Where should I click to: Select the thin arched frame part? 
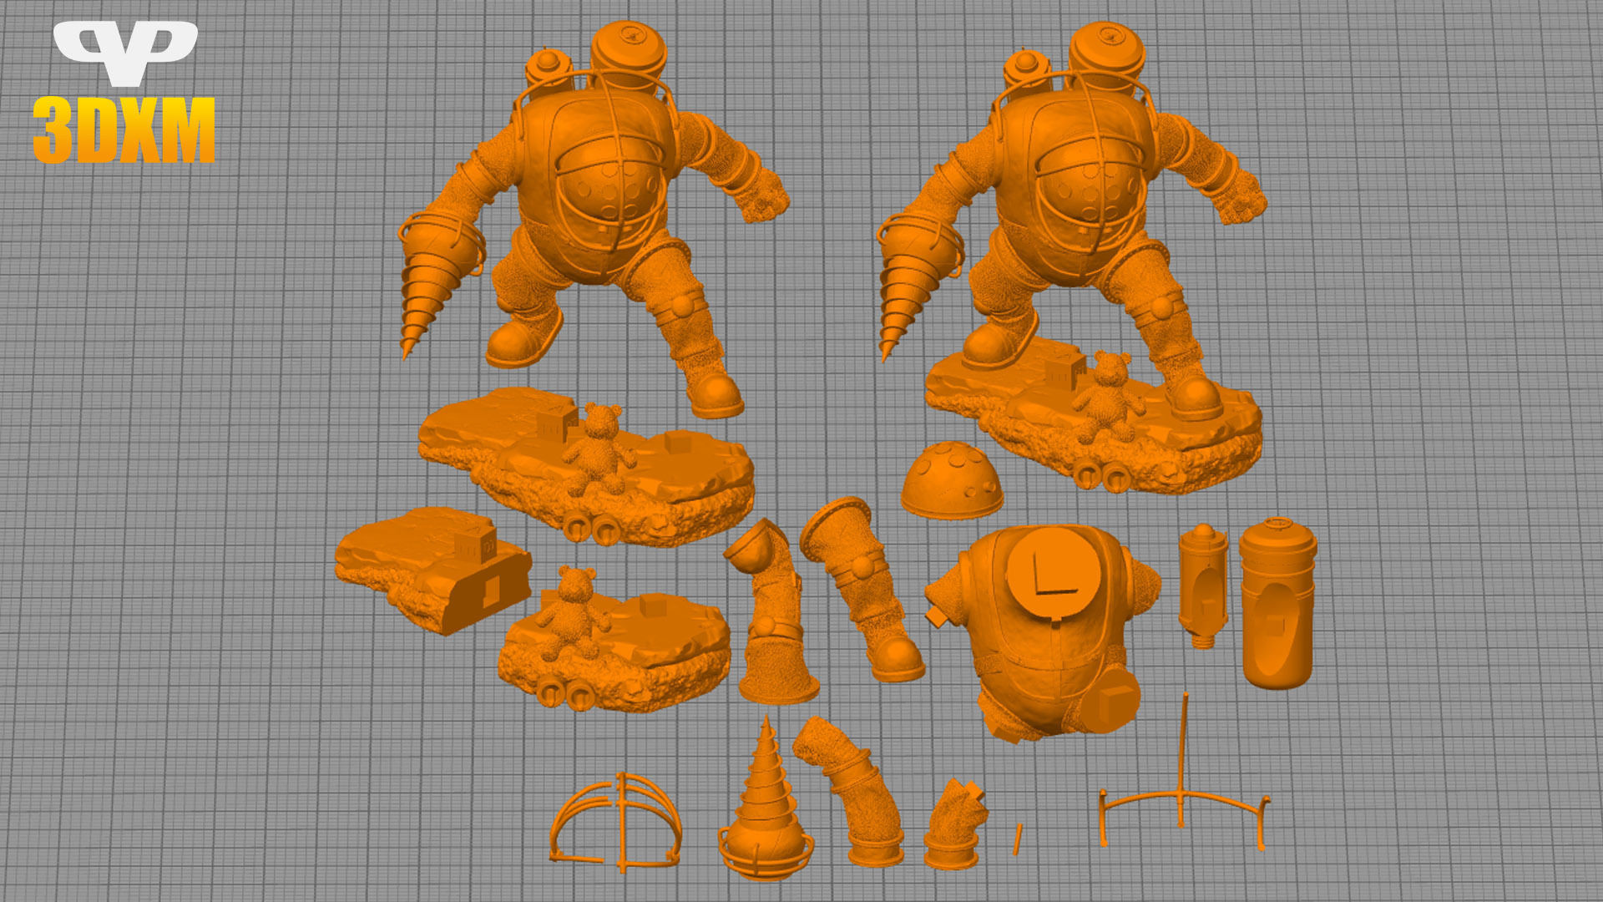[x=1184, y=773]
